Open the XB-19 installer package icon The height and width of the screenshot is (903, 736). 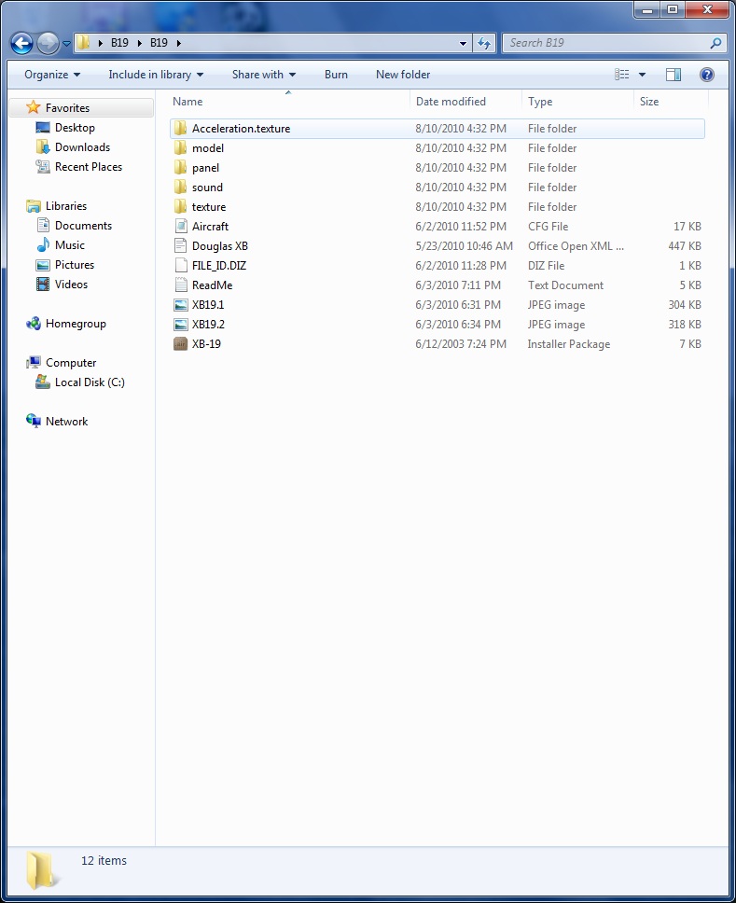[181, 344]
